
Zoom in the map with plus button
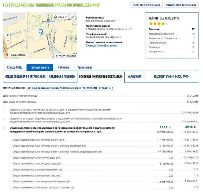click(8, 35)
